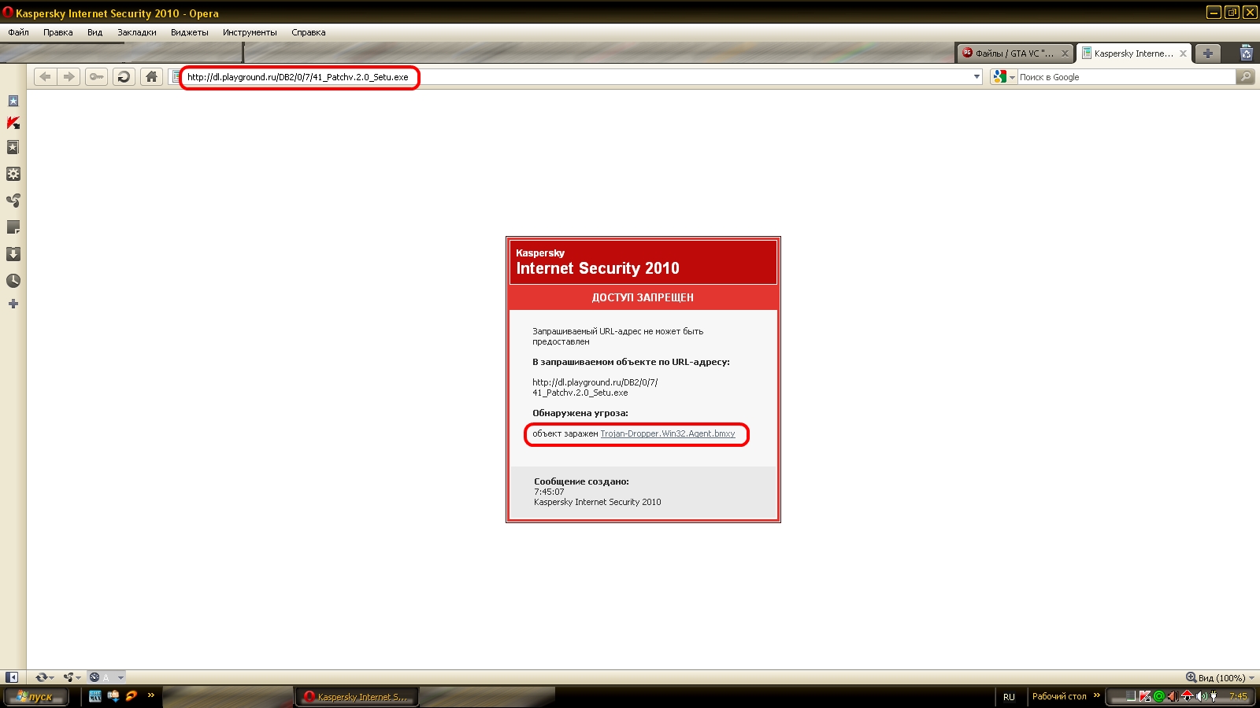Open the Kaspersky panel in the sidebar
The width and height of the screenshot is (1260, 708).
click(13, 123)
